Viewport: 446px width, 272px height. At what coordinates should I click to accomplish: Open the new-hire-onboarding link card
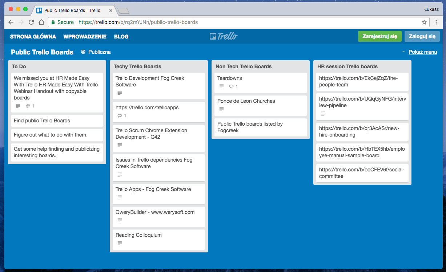click(362, 132)
